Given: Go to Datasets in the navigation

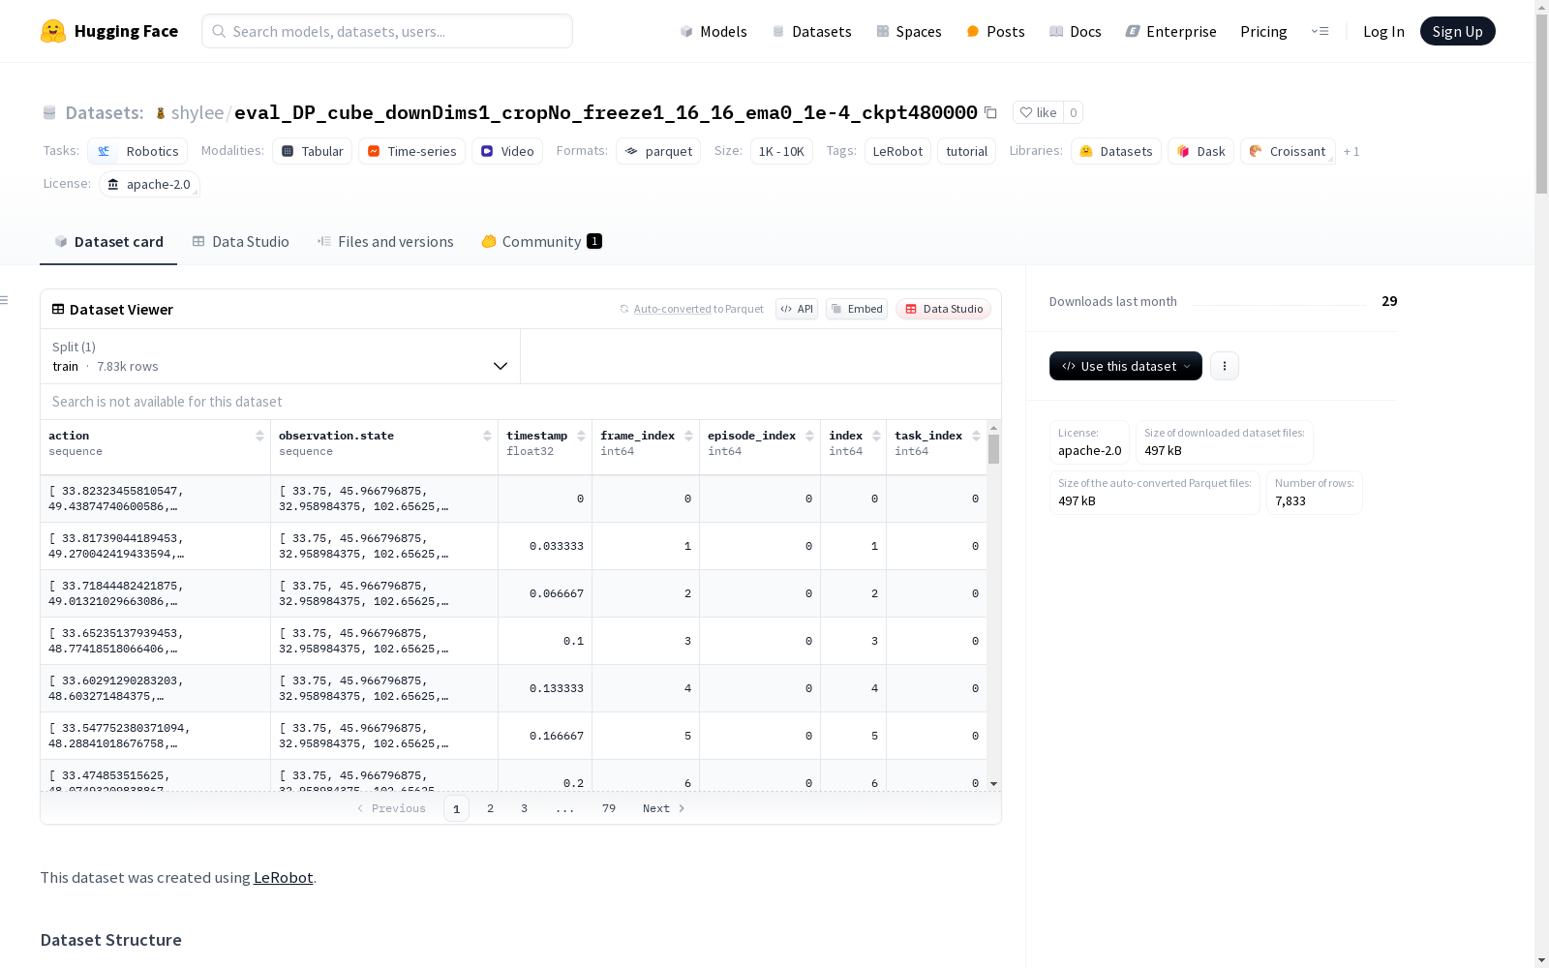Looking at the screenshot, I should coord(811,31).
